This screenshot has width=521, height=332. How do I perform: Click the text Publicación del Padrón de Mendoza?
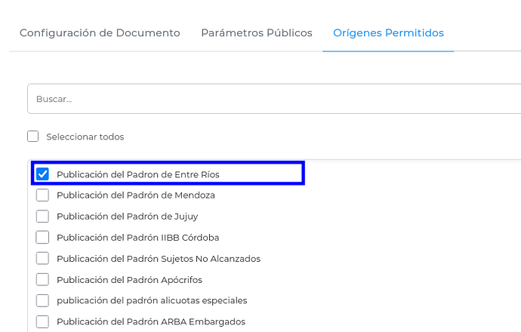[x=136, y=195]
